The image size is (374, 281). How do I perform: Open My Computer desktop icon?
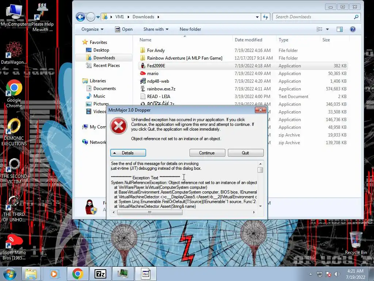point(14,15)
